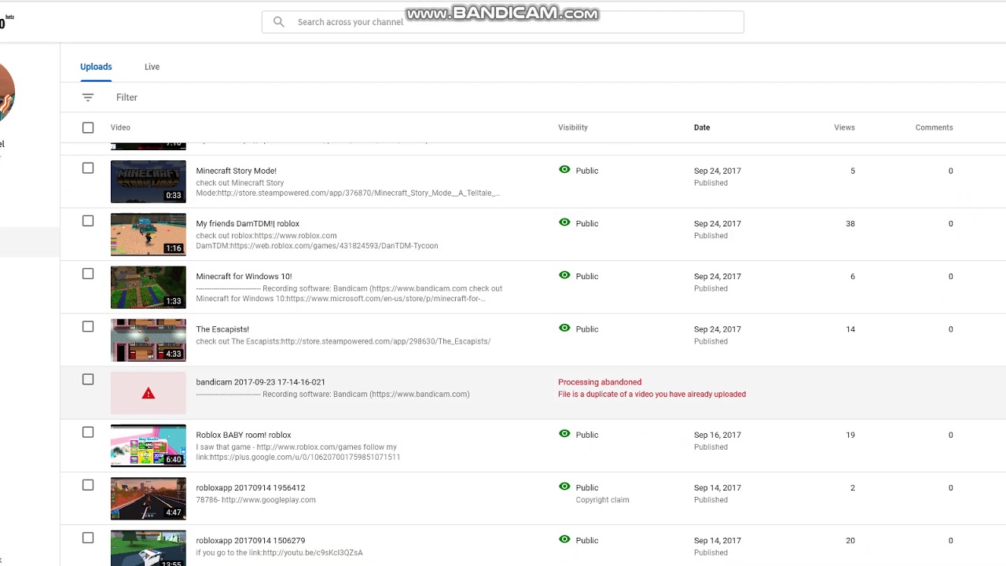Open the My friends DamTDM thumbnail

tap(149, 234)
